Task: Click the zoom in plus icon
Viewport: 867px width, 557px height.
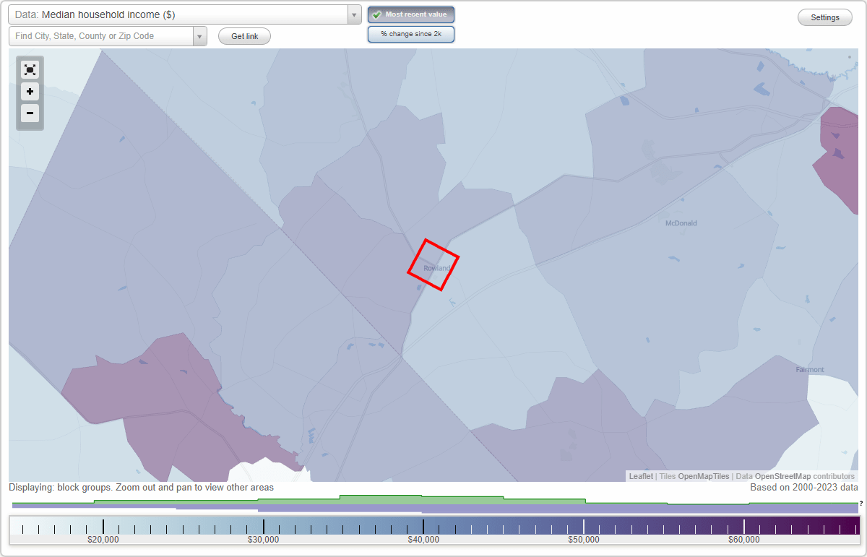Action: (x=30, y=92)
